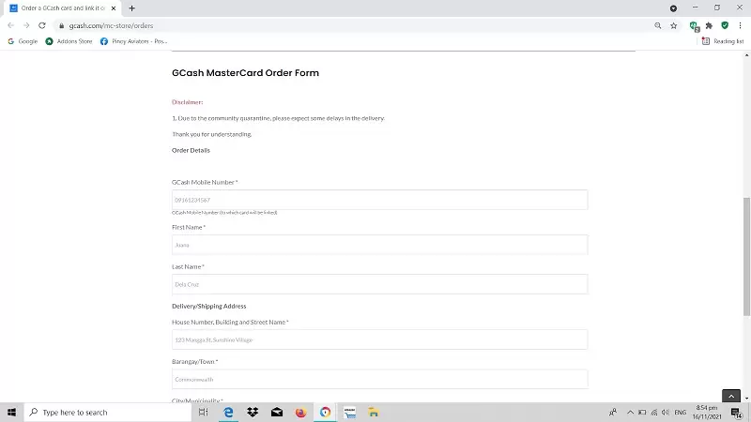Reload the GCash order page
Viewport: 751px width, 422px height.
[42, 26]
